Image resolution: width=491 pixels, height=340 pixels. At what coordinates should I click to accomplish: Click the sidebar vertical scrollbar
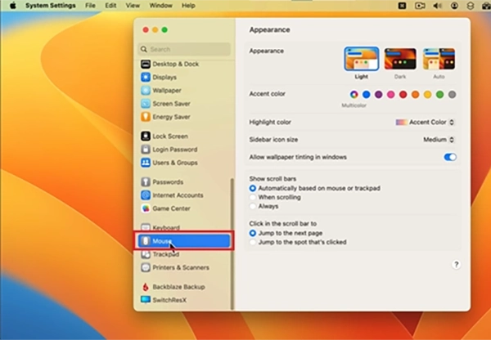(232, 244)
